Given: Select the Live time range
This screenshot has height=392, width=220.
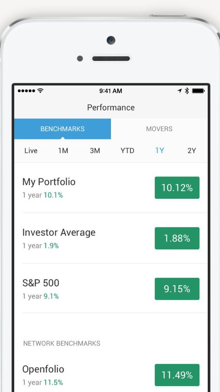Looking at the screenshot, I should 31,151.
